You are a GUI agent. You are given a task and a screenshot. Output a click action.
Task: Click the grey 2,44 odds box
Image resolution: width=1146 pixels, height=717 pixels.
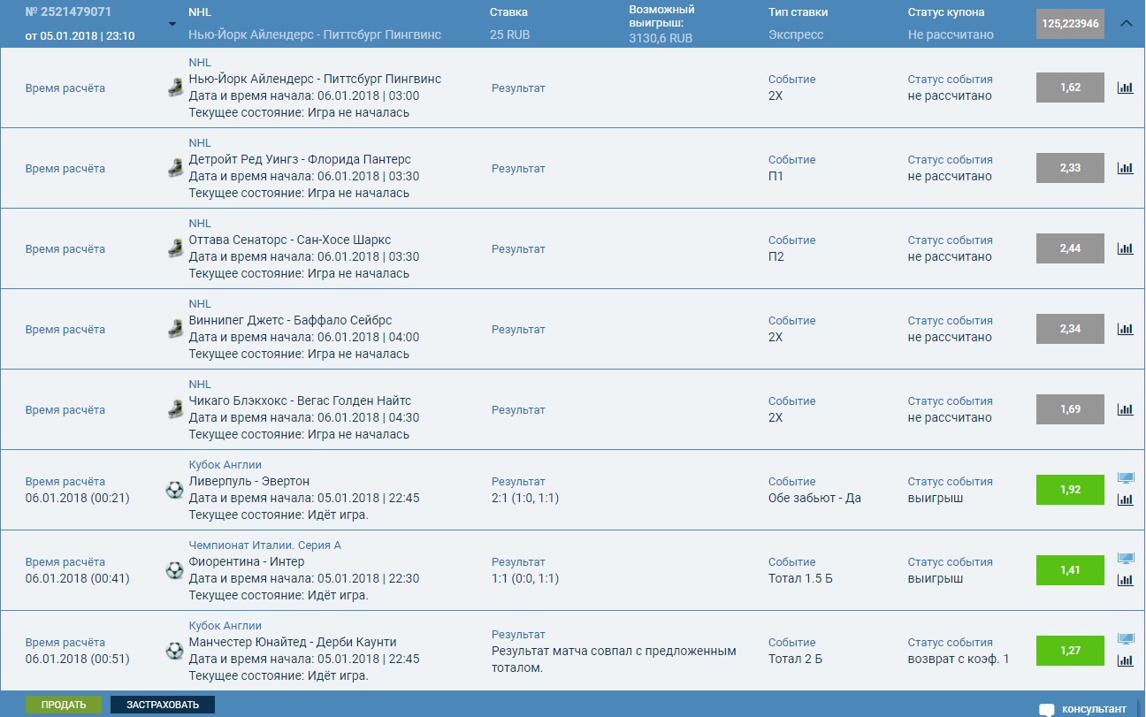pos(1070,248)
